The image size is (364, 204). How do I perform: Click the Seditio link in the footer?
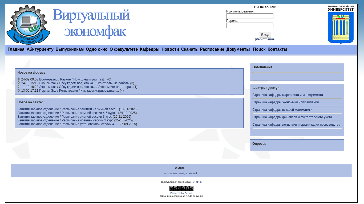(188, 193)
